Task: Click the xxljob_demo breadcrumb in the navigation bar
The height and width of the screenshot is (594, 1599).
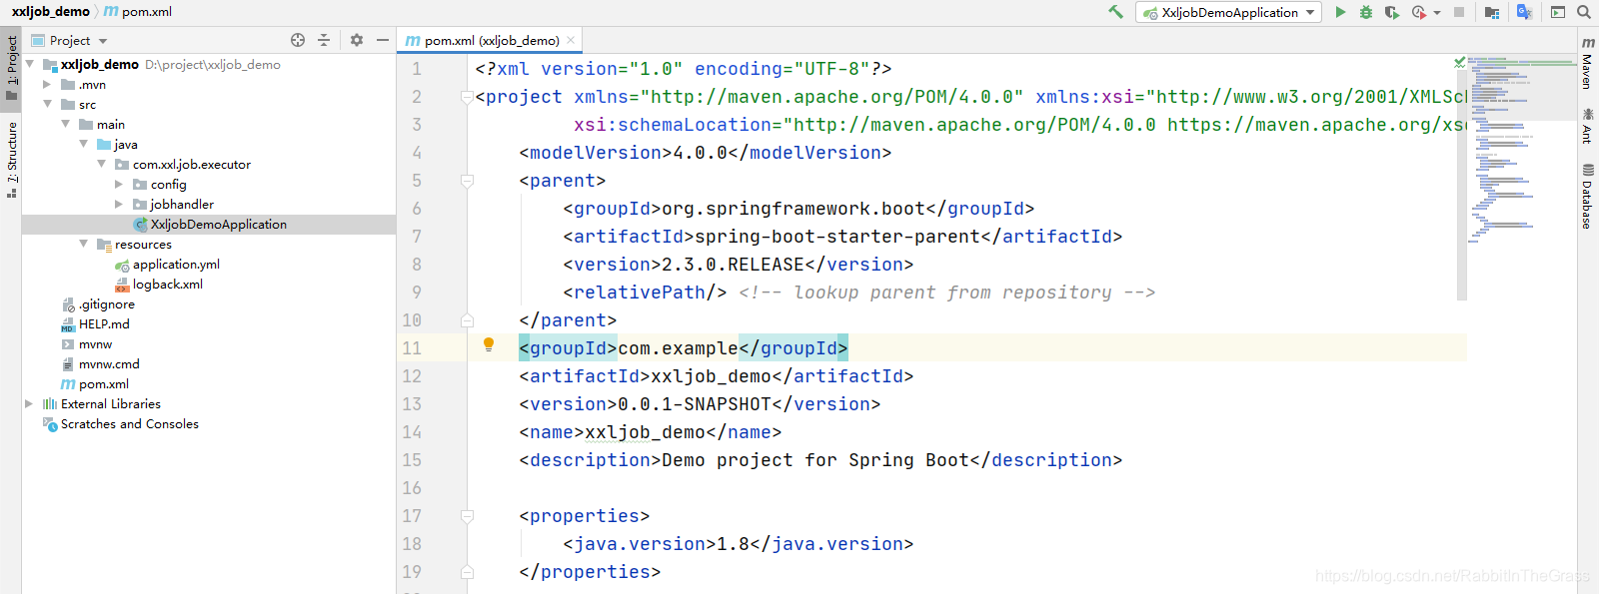Action: (51, 12)
